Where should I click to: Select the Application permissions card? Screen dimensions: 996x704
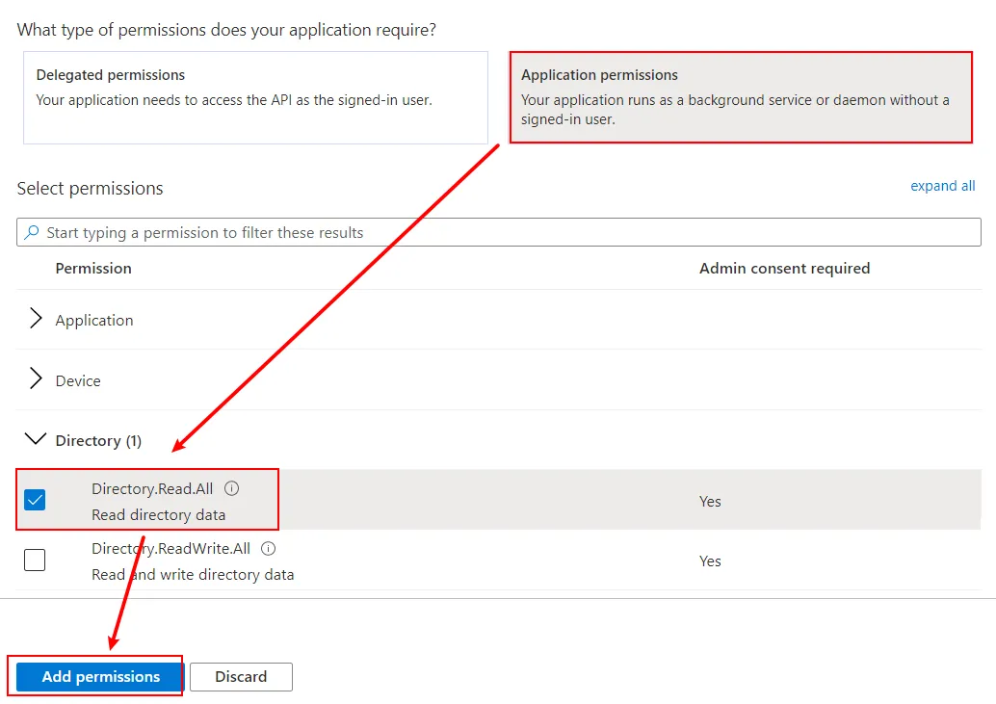[x=741, y=98]
